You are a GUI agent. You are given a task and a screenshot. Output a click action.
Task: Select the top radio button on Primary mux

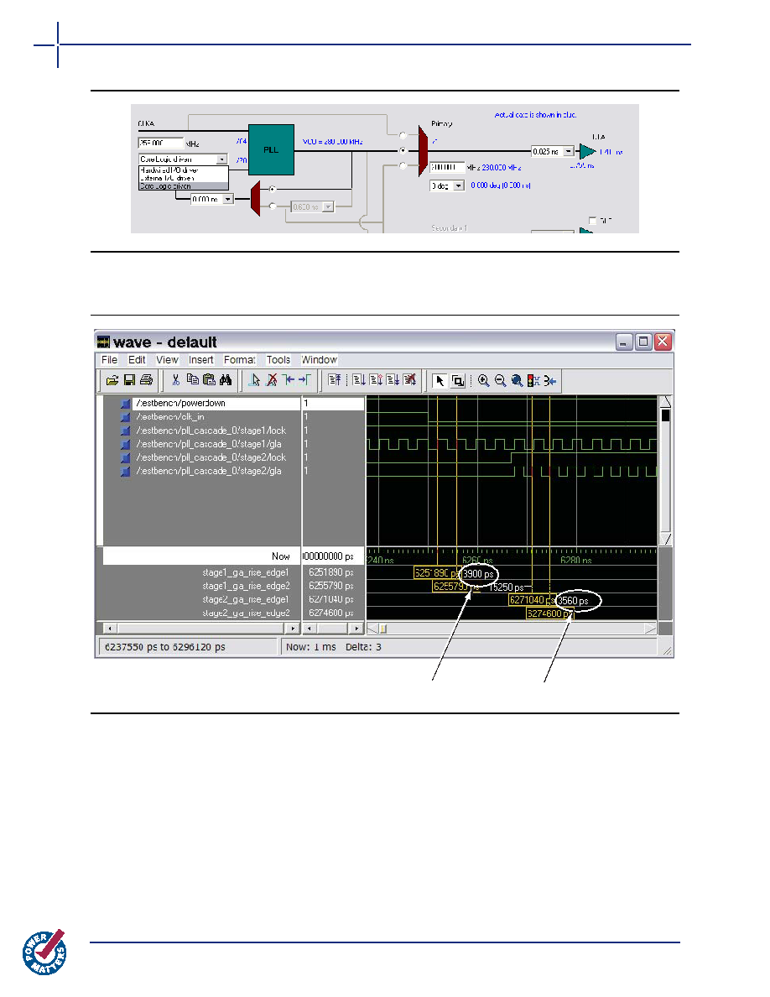(403, 135)
